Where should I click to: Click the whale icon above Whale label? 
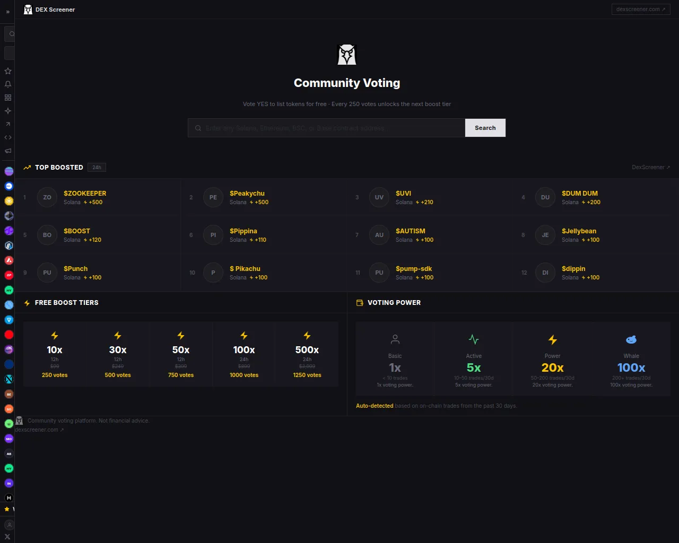[631, 340]
